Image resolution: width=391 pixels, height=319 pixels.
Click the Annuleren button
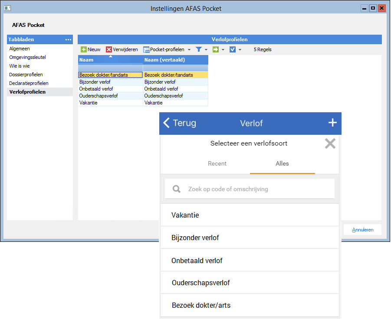pos(362,229)
